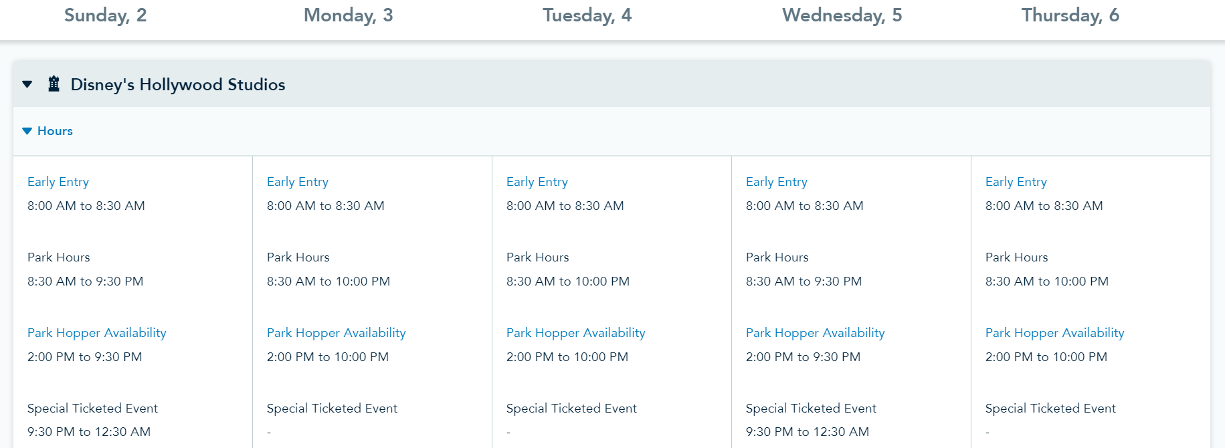Viewport: 1225px width, 448px height.
Task: Click the Hours label
Action: coord(55,131)
